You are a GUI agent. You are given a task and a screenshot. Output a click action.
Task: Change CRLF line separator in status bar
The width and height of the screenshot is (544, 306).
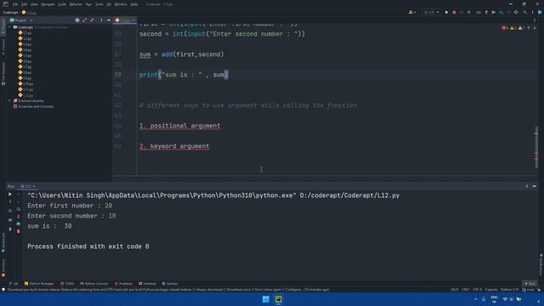(x=465, y=289)
